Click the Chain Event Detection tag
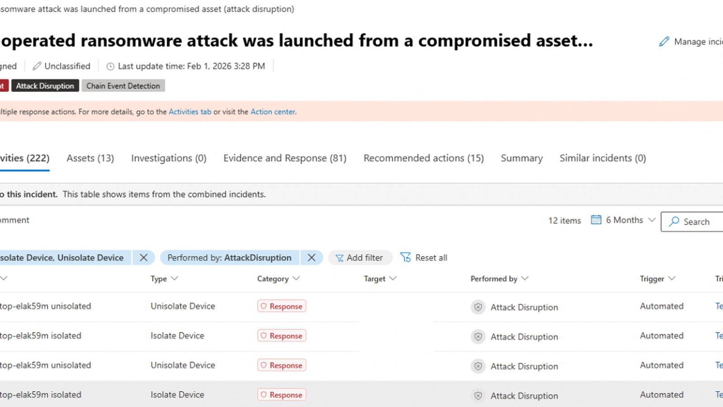This screenshot has width=723, height=407. [x=123, y=86]
